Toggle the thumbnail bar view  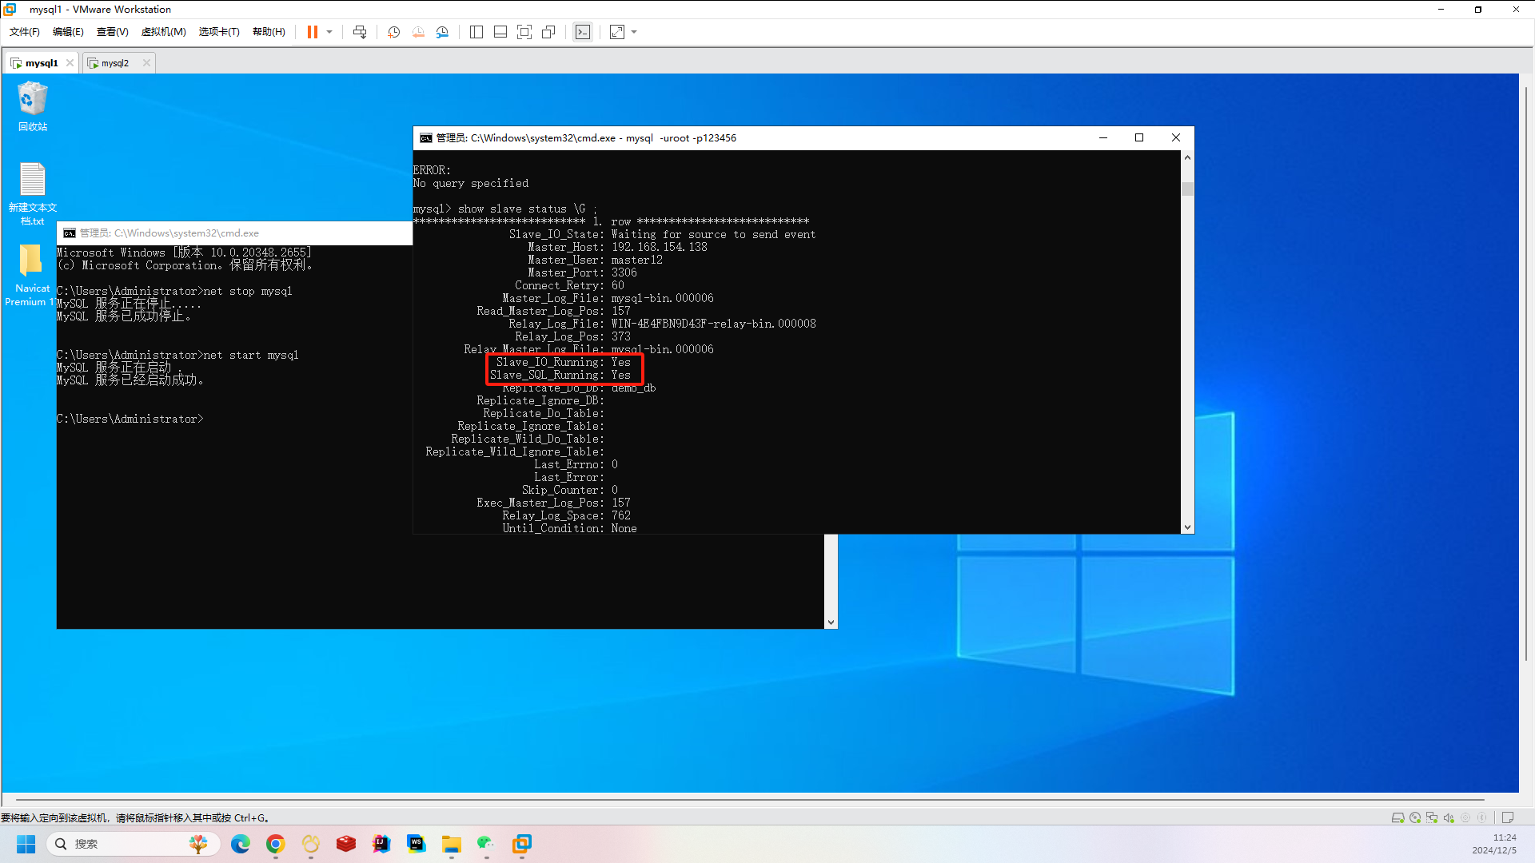click(500, 32)
